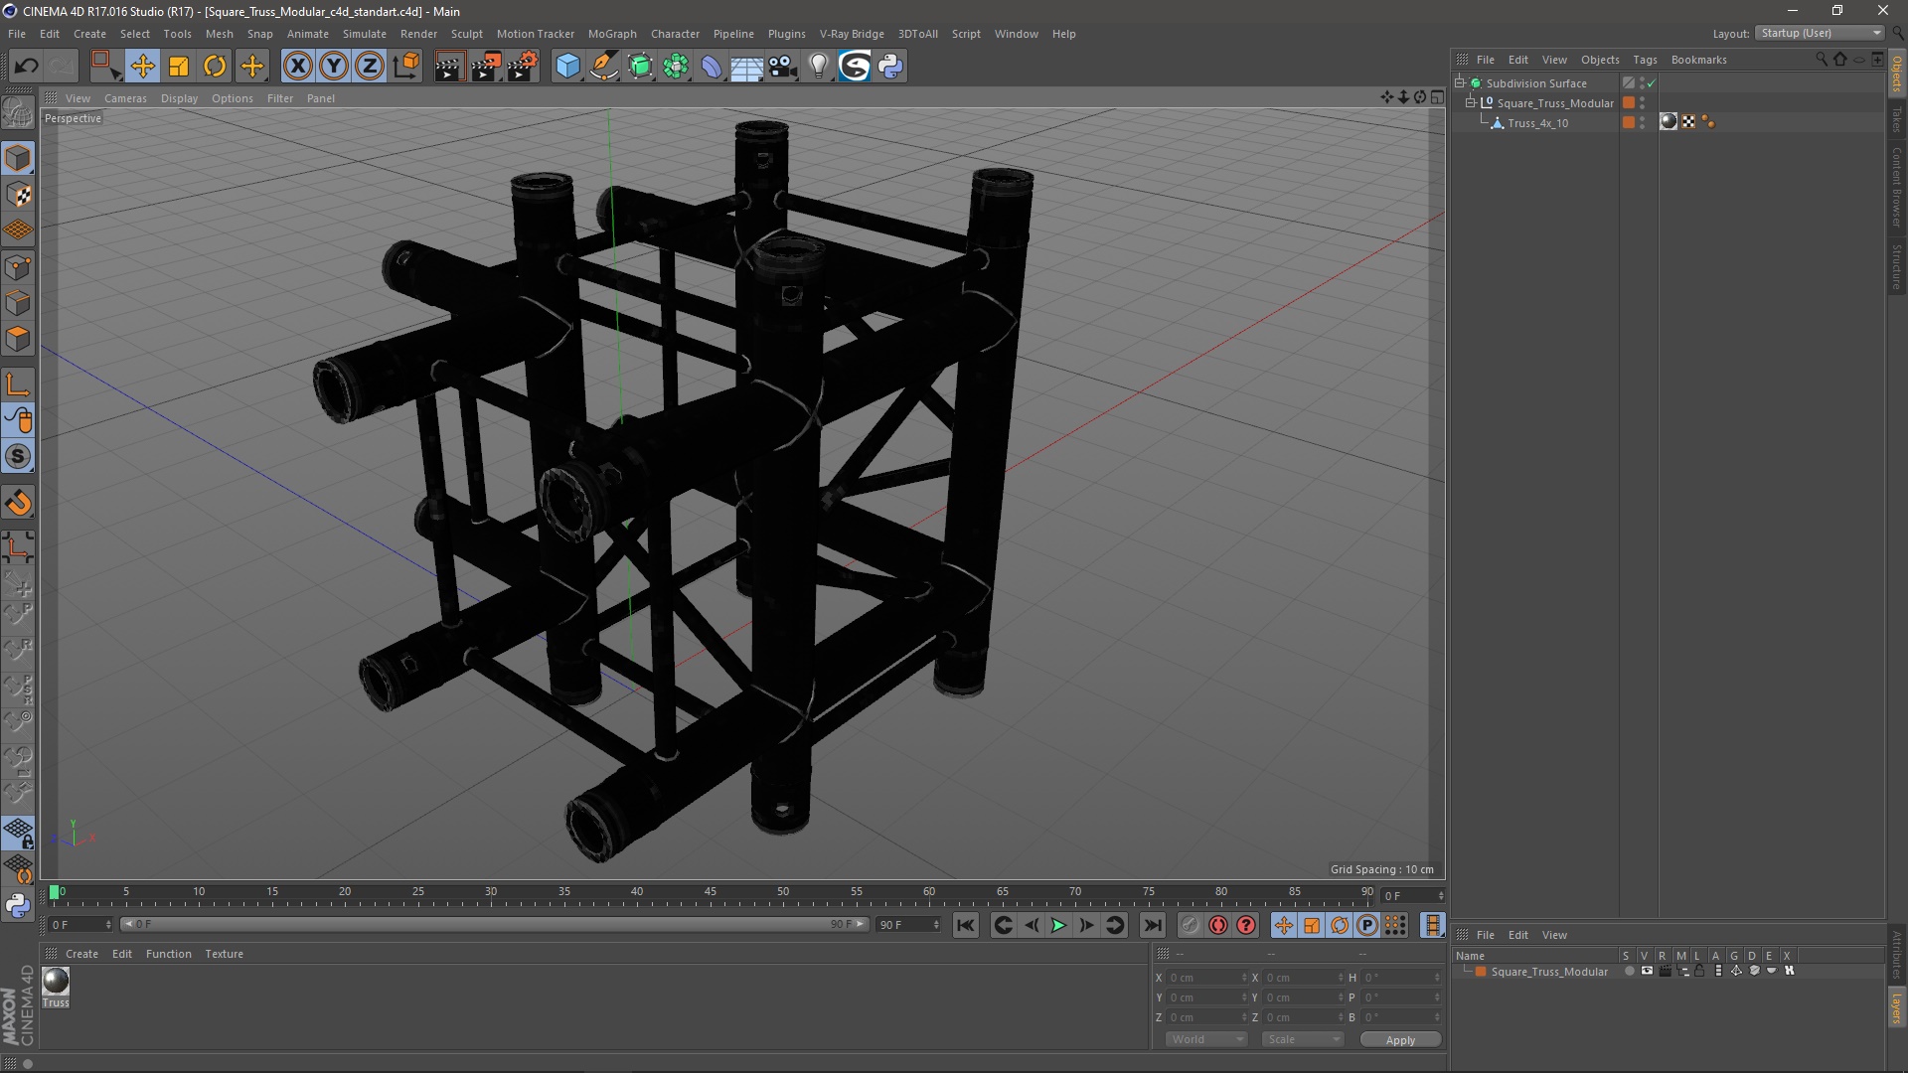
Task: Select the Move tool
Action: pyautogui.click(x=142, y=67)
